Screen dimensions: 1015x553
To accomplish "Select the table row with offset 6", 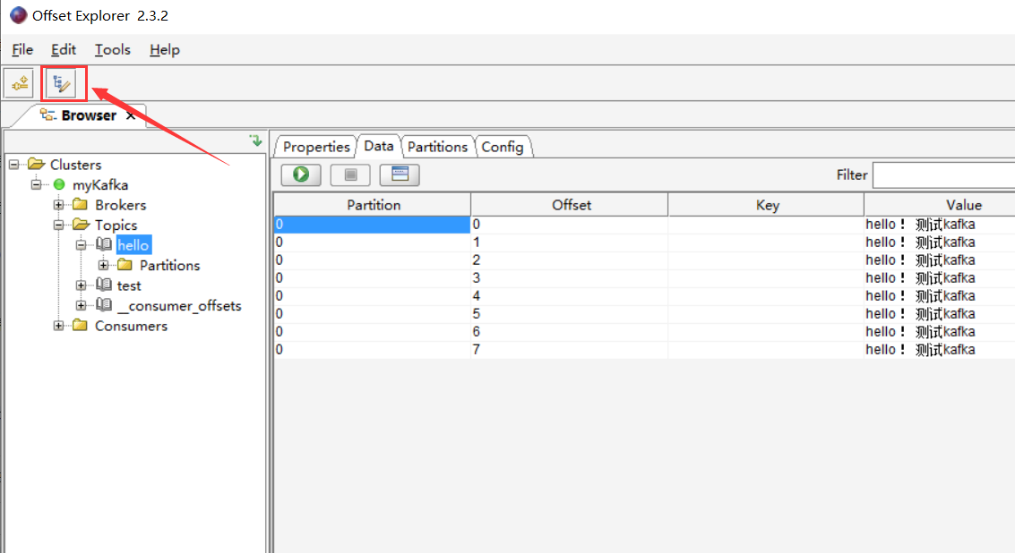I will click(644, 332).
